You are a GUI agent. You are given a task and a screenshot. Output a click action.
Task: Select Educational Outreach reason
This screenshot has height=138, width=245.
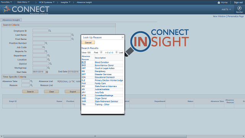click(105, 77)
